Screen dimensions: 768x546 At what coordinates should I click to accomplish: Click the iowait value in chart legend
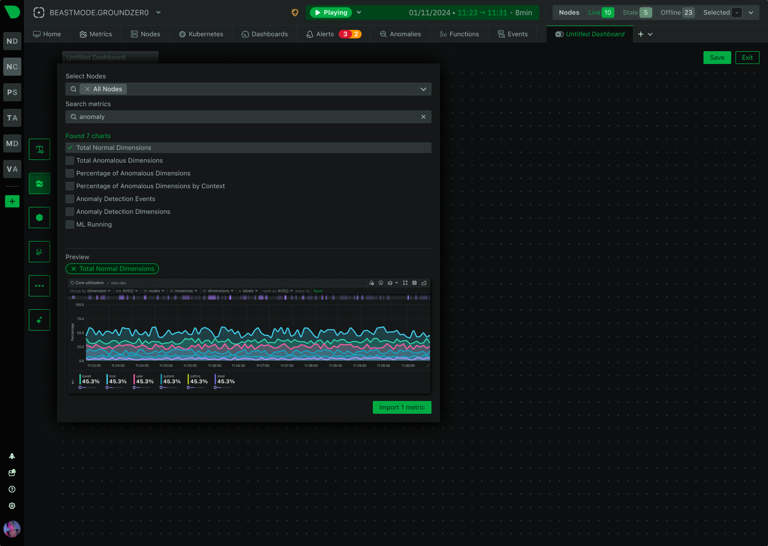click(90, 381)
